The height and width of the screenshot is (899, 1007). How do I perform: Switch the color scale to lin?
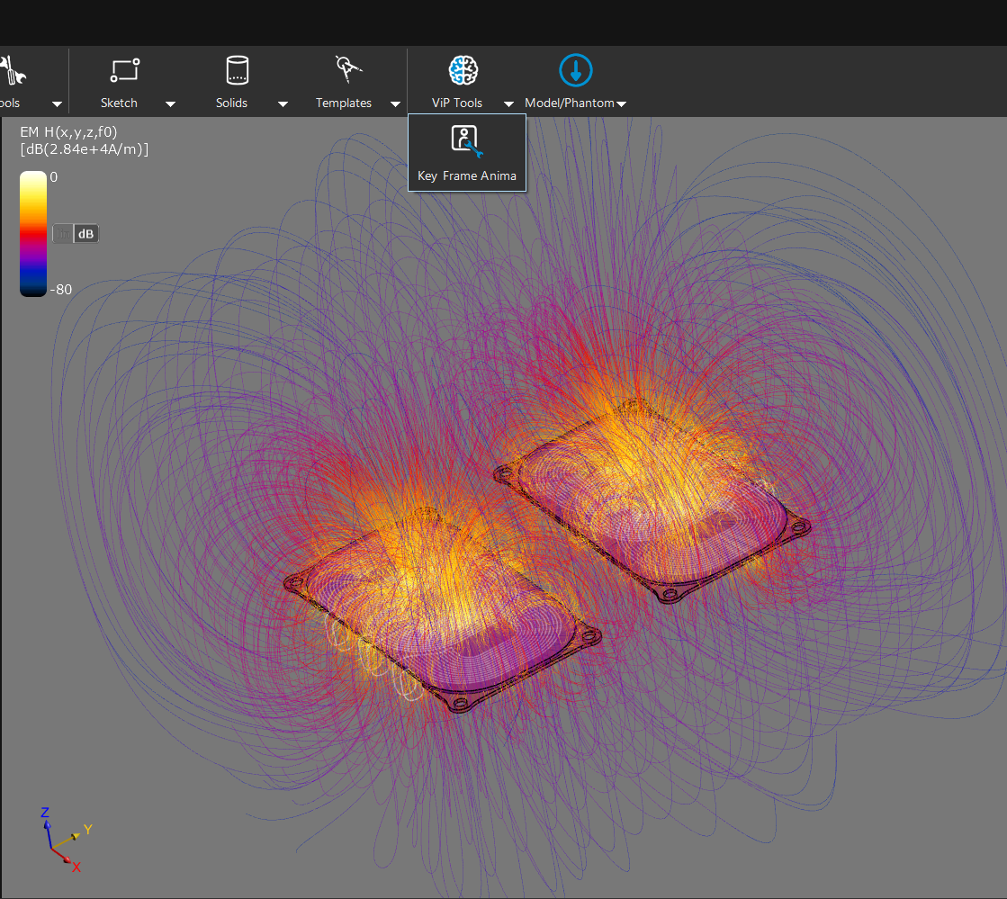(x=62, y=234)
